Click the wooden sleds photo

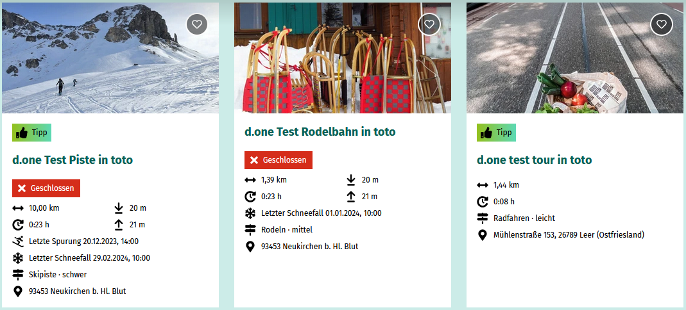(x=343, y=58)
